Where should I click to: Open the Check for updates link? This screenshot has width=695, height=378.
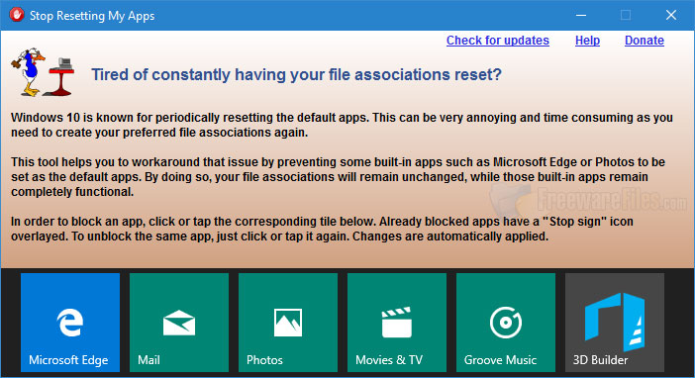click(x=498, y=41)
